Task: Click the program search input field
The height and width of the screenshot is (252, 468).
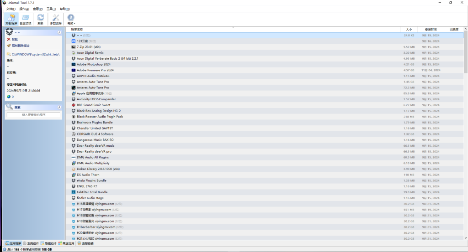Action: tap(33, 115)
